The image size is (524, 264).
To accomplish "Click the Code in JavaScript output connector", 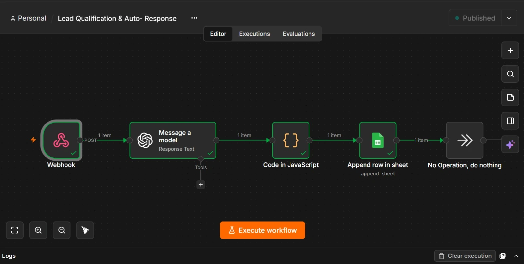I will 309,140.
